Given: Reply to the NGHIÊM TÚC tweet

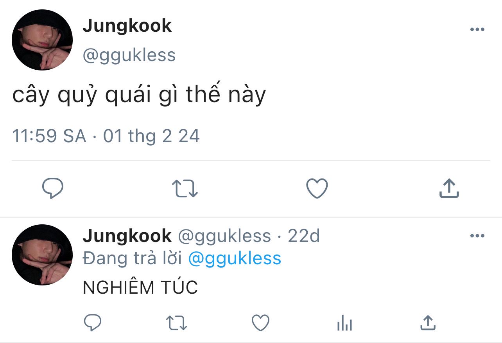Looking at the screenshot, I should pyautogui.click(x=93, y=323).
